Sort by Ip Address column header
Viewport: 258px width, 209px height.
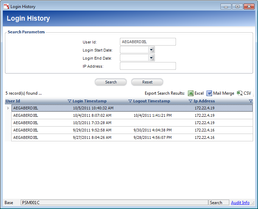tap(204, 101)
